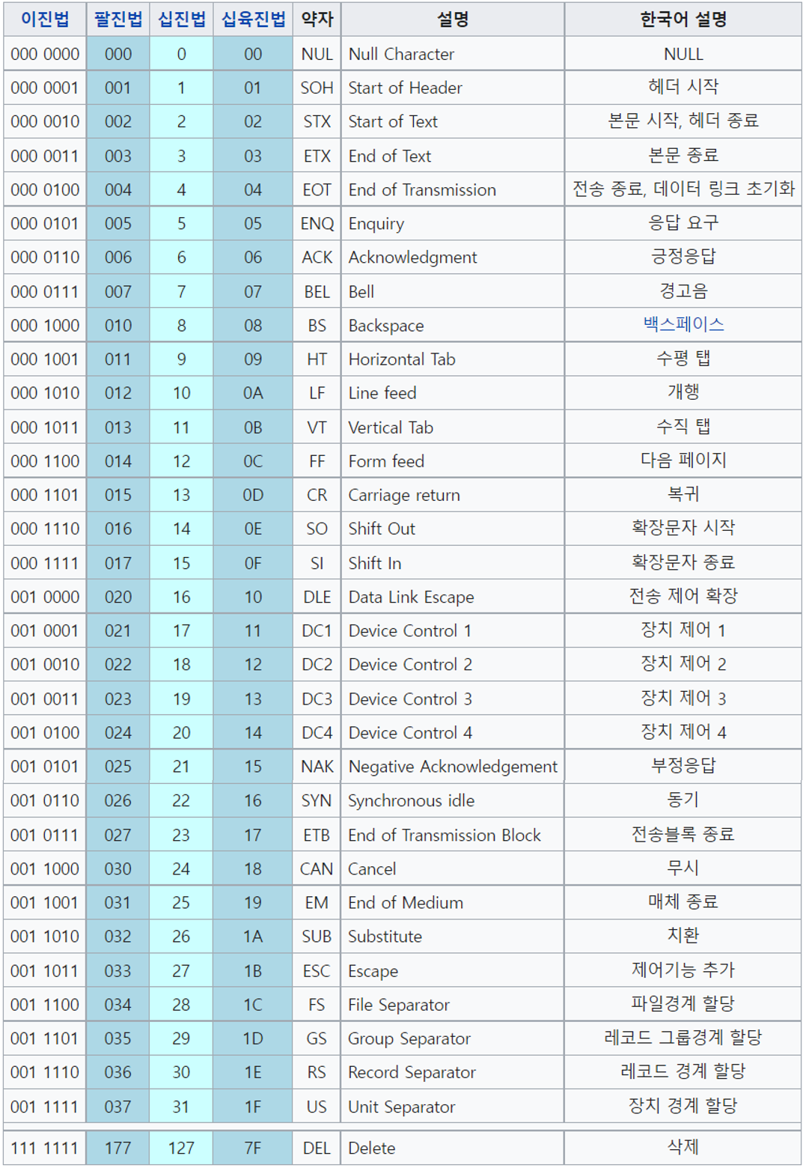Click the 한국어 설명 column header

(x=683, y=19)
